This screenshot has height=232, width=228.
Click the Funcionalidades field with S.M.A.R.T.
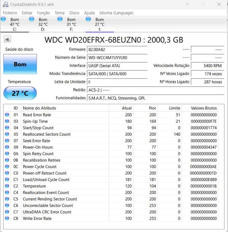(x=156, y=98)
